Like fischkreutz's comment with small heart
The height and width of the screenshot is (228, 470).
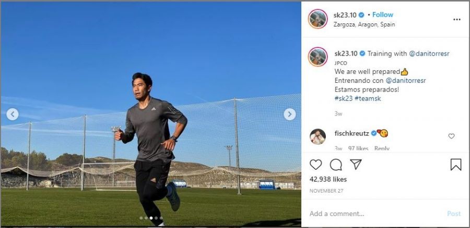451,136
